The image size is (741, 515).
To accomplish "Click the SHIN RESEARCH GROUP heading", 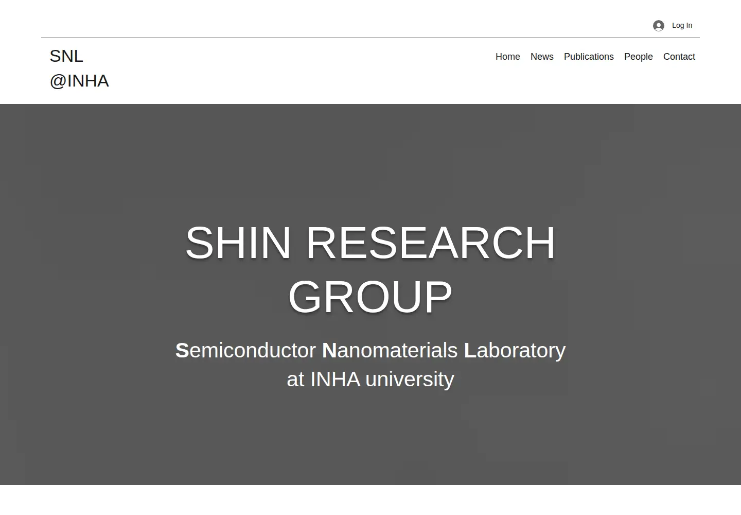I will point(370,269).
